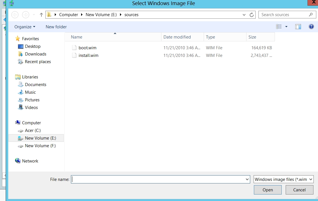The height and width of the screenshot is (201, 318).
Task: Click the Libraries icon
Action: (x=18, y=77)
